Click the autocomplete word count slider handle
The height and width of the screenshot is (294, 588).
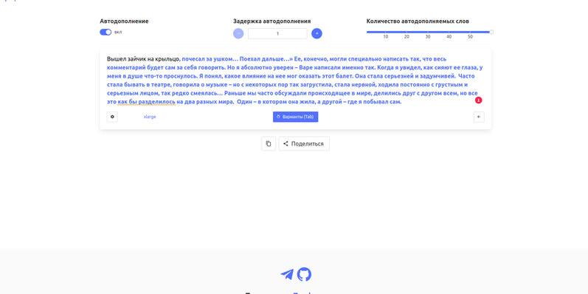[x=491, y=33]
